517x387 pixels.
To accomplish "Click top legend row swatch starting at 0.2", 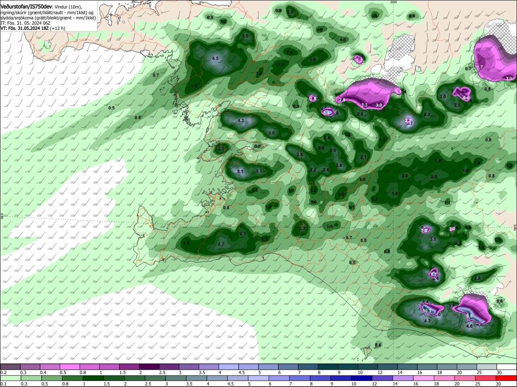I will point(10,366).
